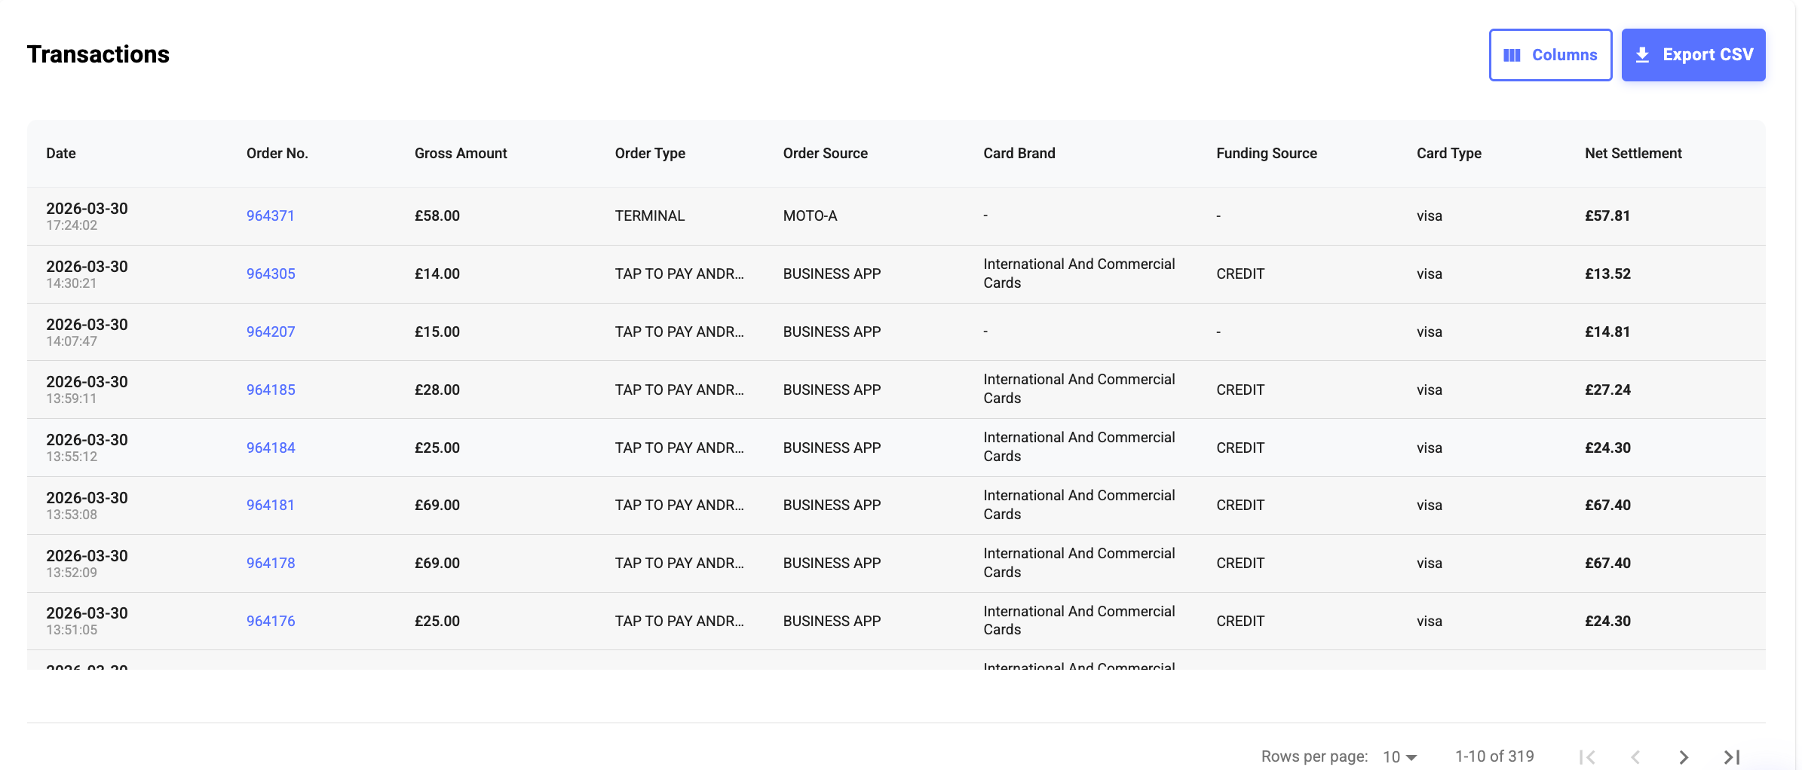Image resolution: width=1802 pixels, height=770 pixels.
Task: Open order 964184 link
Action: coord(271,448)
